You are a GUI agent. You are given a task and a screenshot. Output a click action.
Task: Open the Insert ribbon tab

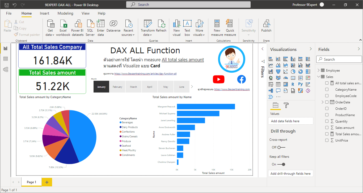tap(44, 13)
